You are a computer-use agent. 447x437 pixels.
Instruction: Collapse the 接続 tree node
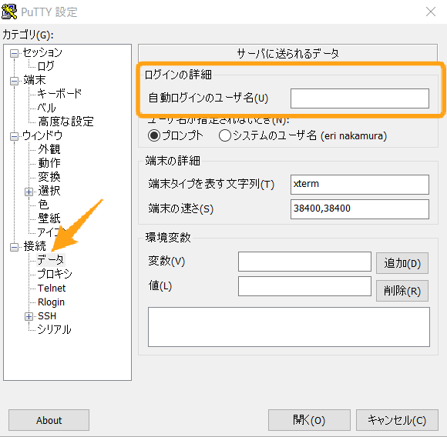click(x=14, y=247)
